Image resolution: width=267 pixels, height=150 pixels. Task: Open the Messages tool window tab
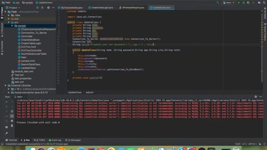click(x=73, y=140)
